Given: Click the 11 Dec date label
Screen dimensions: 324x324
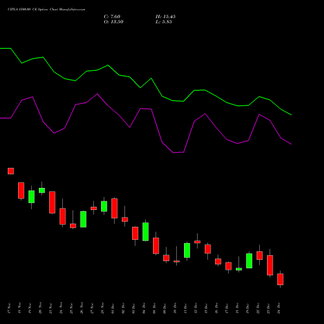Looking at the screenshot, I should tap(185, 308).
